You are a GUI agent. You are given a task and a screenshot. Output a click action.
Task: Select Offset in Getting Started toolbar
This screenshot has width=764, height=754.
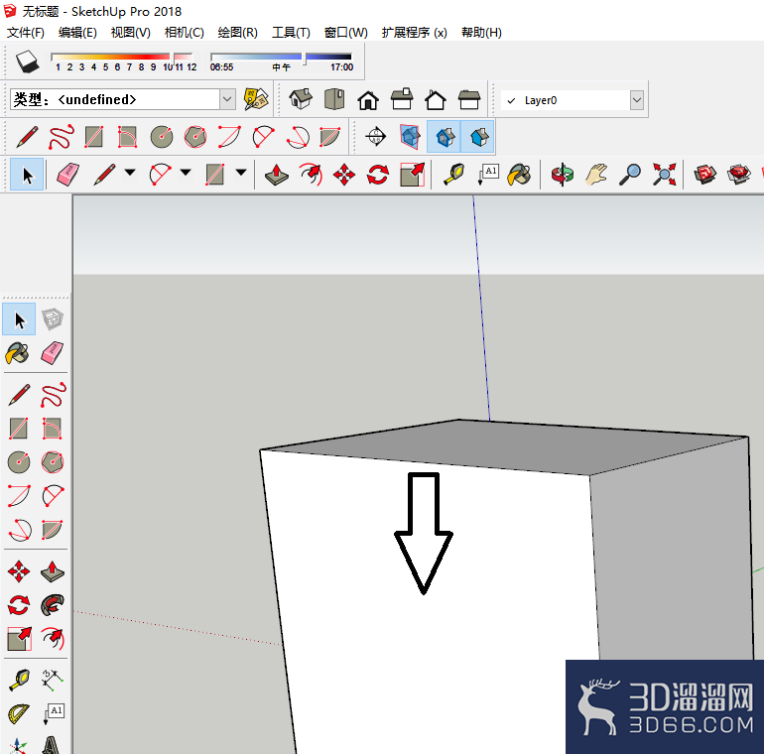(311, 175)
